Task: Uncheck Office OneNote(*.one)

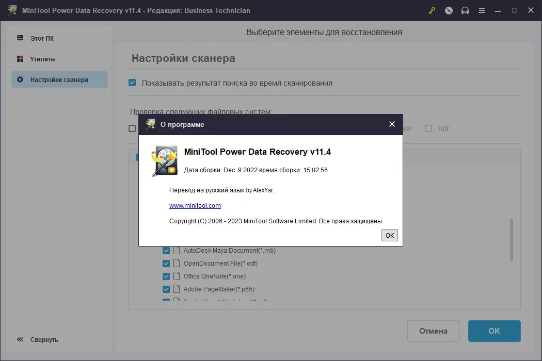Action: click(166, 276)
